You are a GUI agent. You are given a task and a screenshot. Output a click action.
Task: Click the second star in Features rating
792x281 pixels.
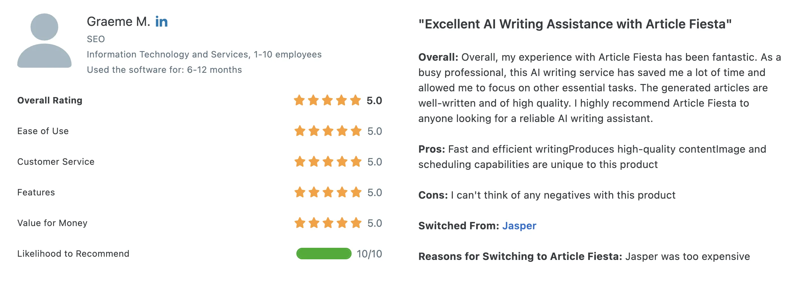point(314,192)
